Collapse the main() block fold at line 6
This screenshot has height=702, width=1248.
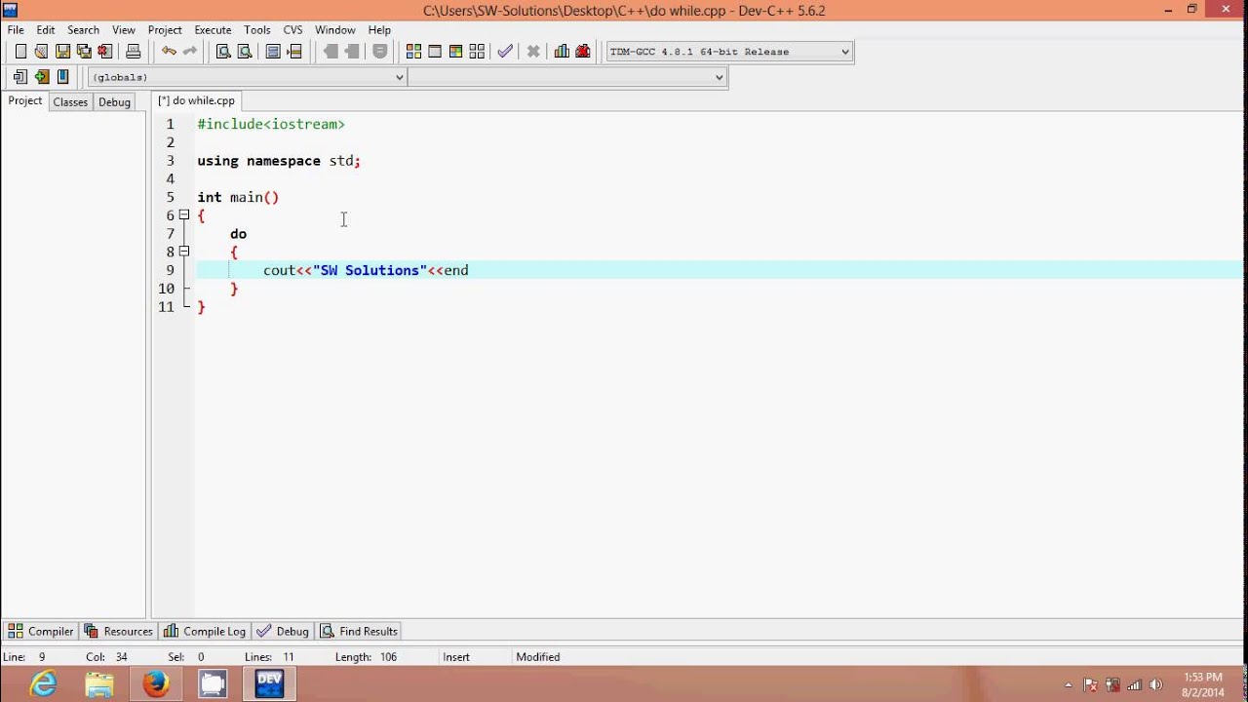(183, 215)
